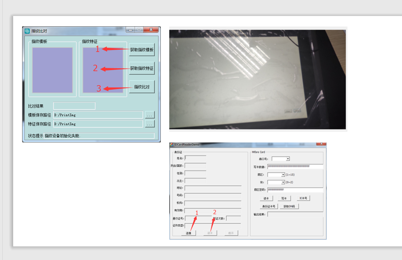Viewport: 402px width, 260px height.
Task: Click fingerprint app icon in 指纹比对 title bar
Action: pos(27,31)
